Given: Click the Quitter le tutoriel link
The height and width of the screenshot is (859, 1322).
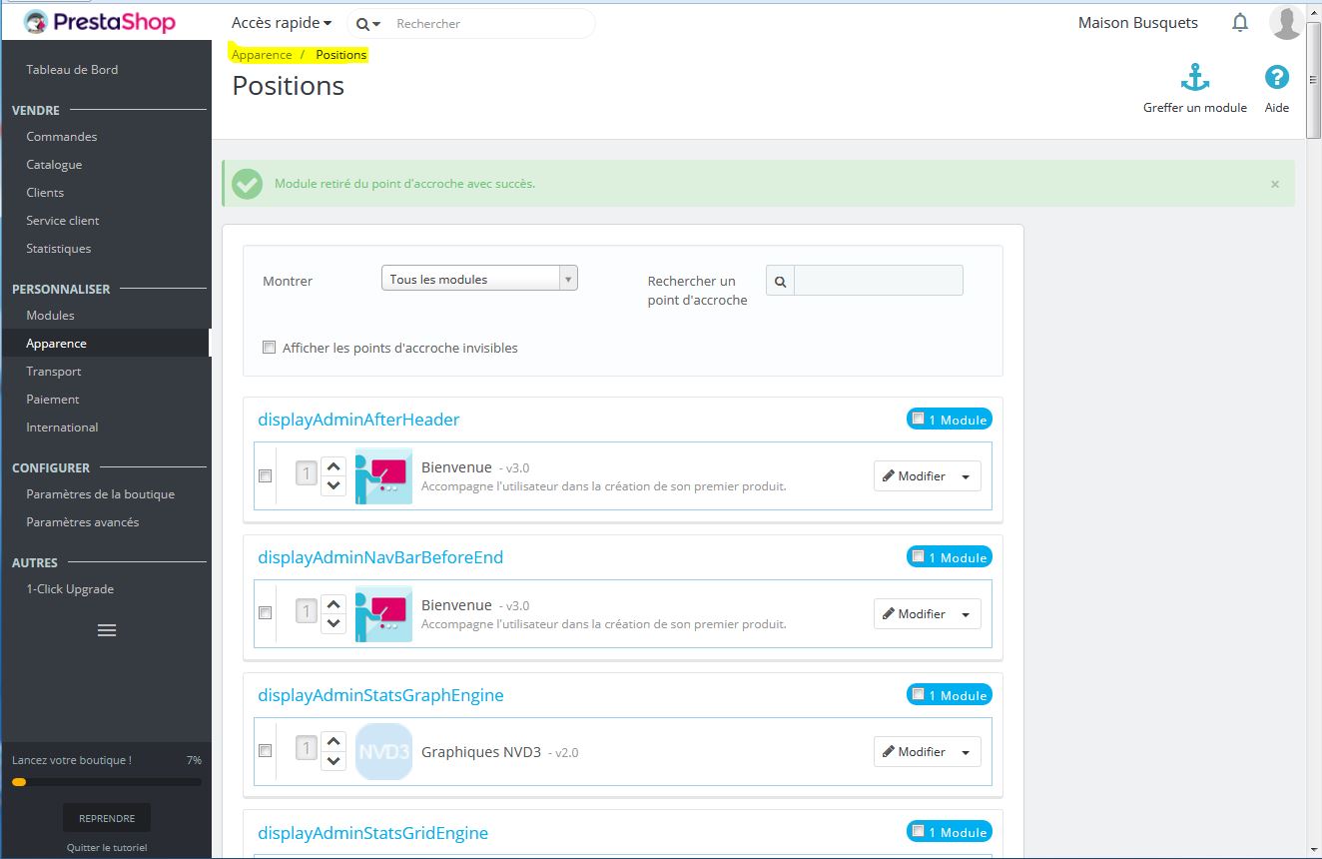Looking at the screenshot, I should pos(106,847).
